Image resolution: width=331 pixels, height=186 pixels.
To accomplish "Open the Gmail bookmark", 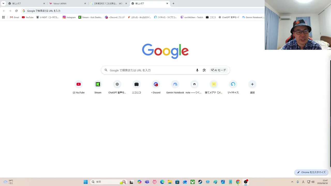I will coord(14,17).
